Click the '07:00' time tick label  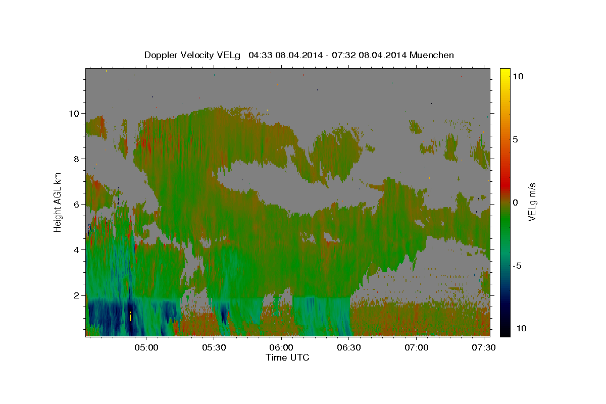point(418,348)
